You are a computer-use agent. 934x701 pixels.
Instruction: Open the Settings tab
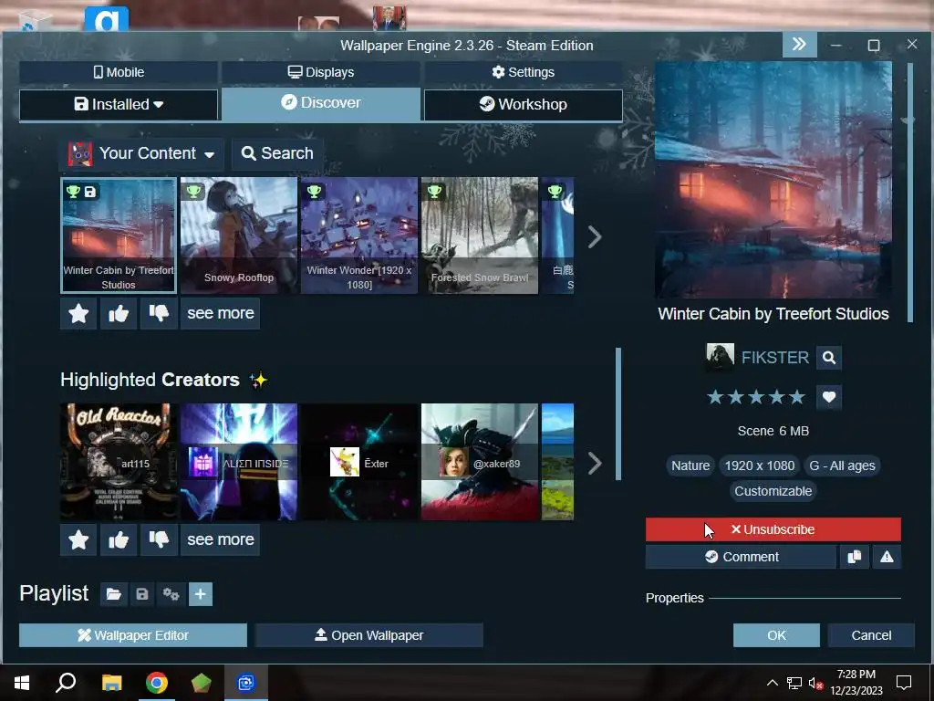point(523,72)
